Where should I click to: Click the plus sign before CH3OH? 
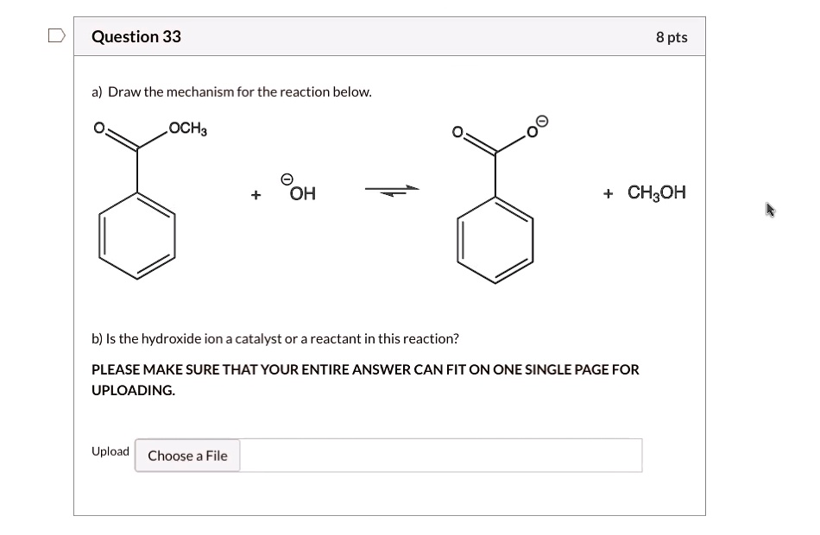coord(608,193)
